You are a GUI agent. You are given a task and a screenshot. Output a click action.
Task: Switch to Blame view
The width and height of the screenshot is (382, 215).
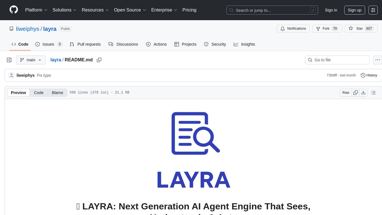point(57,93)
